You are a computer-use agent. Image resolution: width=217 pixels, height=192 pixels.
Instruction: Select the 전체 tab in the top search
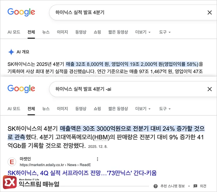click(31, 32)
